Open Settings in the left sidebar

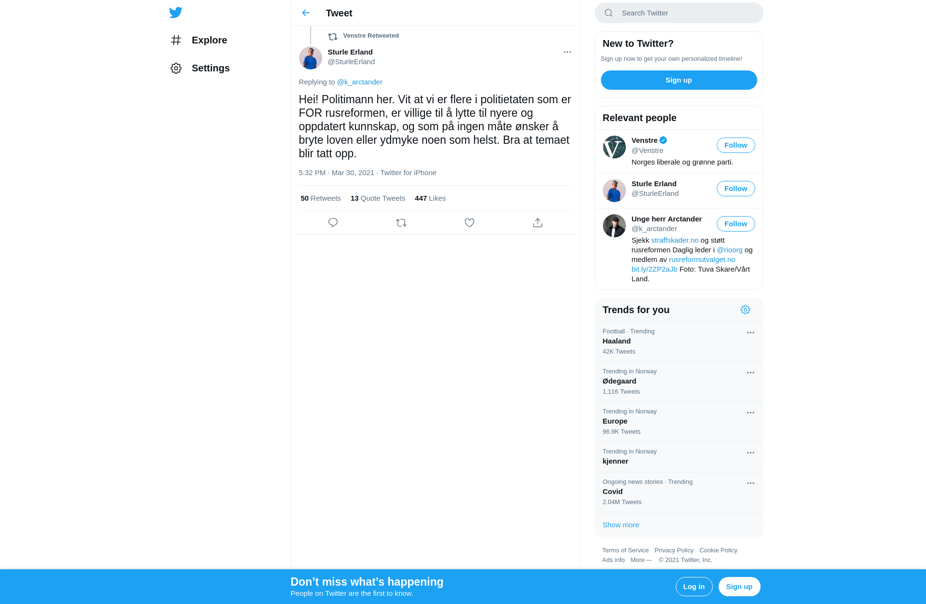(200, 68)
